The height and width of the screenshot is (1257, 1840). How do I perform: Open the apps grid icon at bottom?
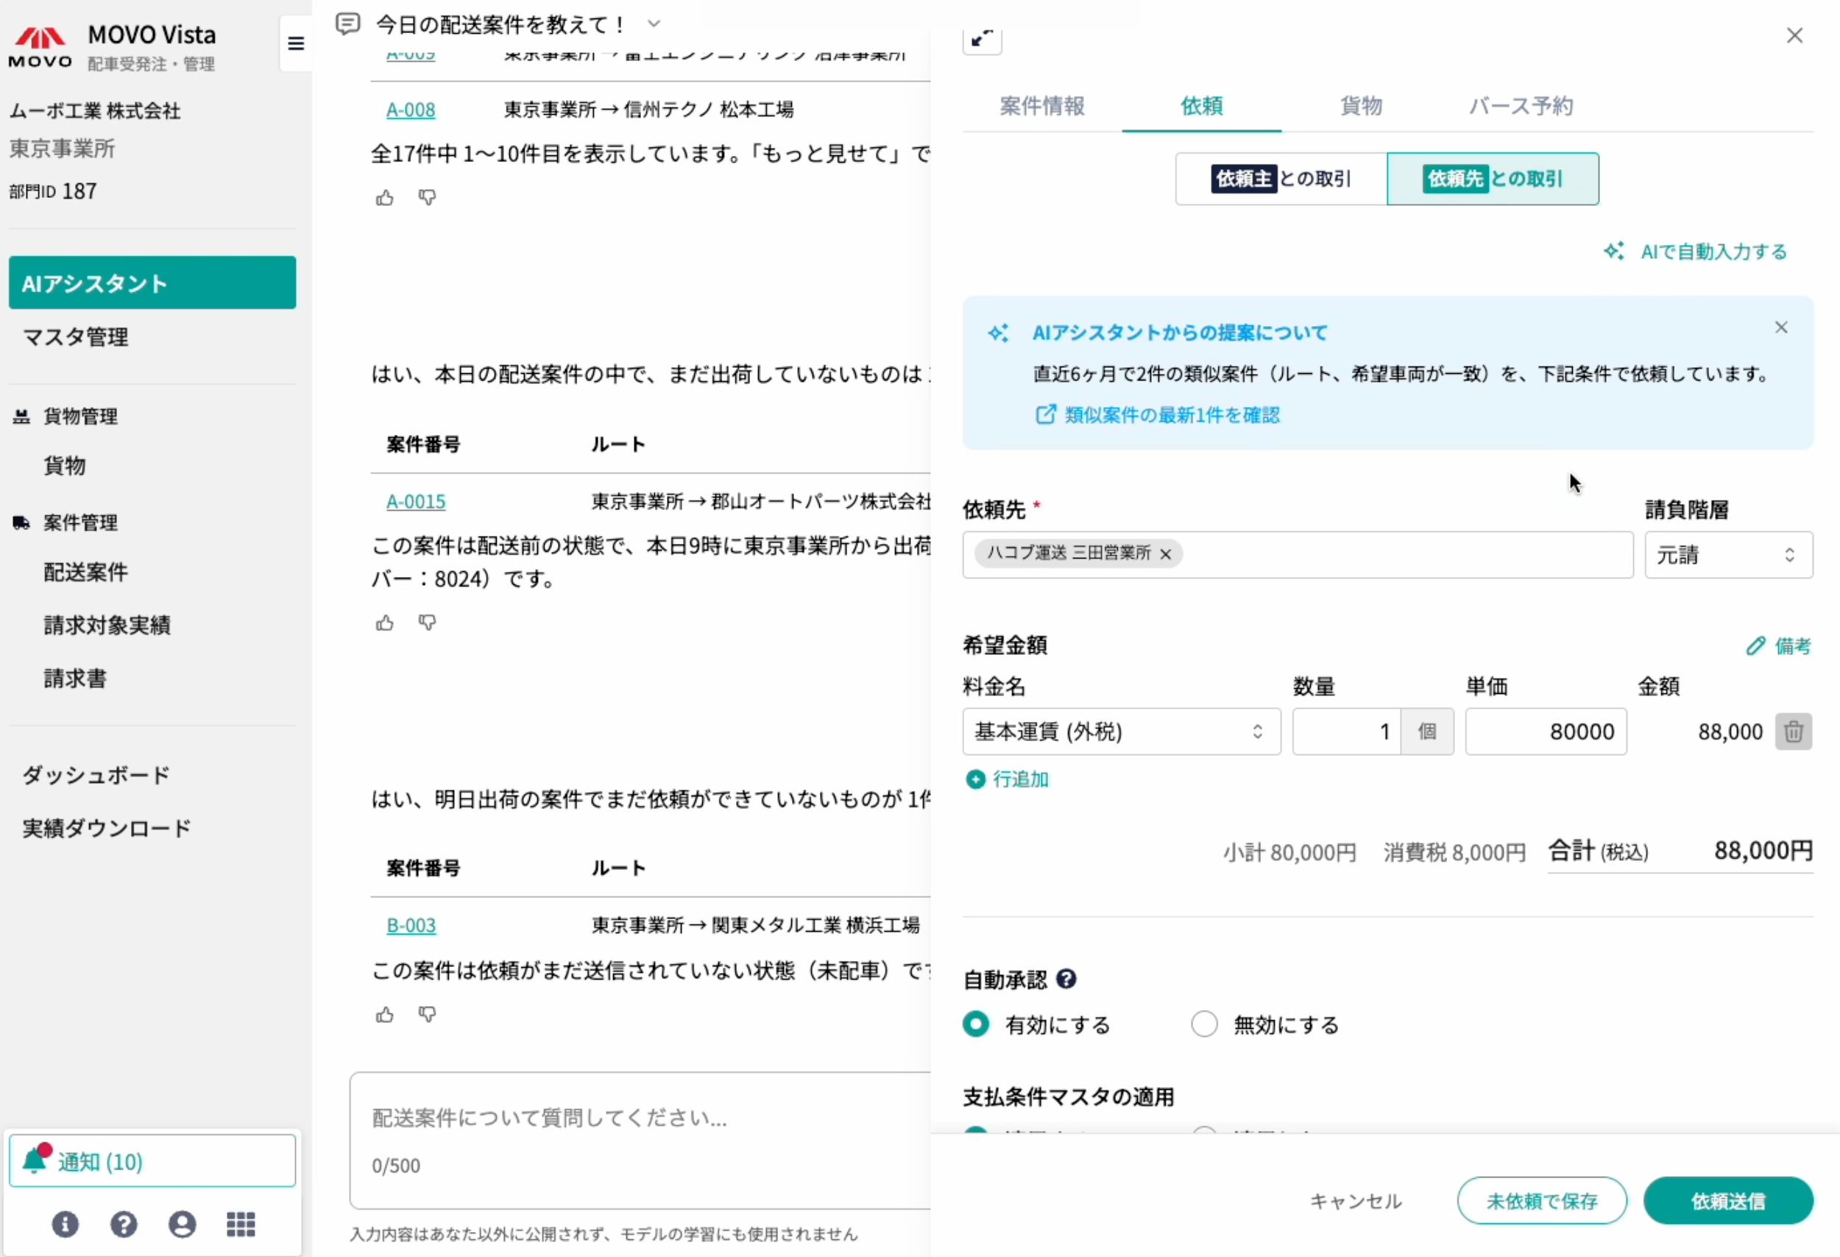coord(241,1224)
